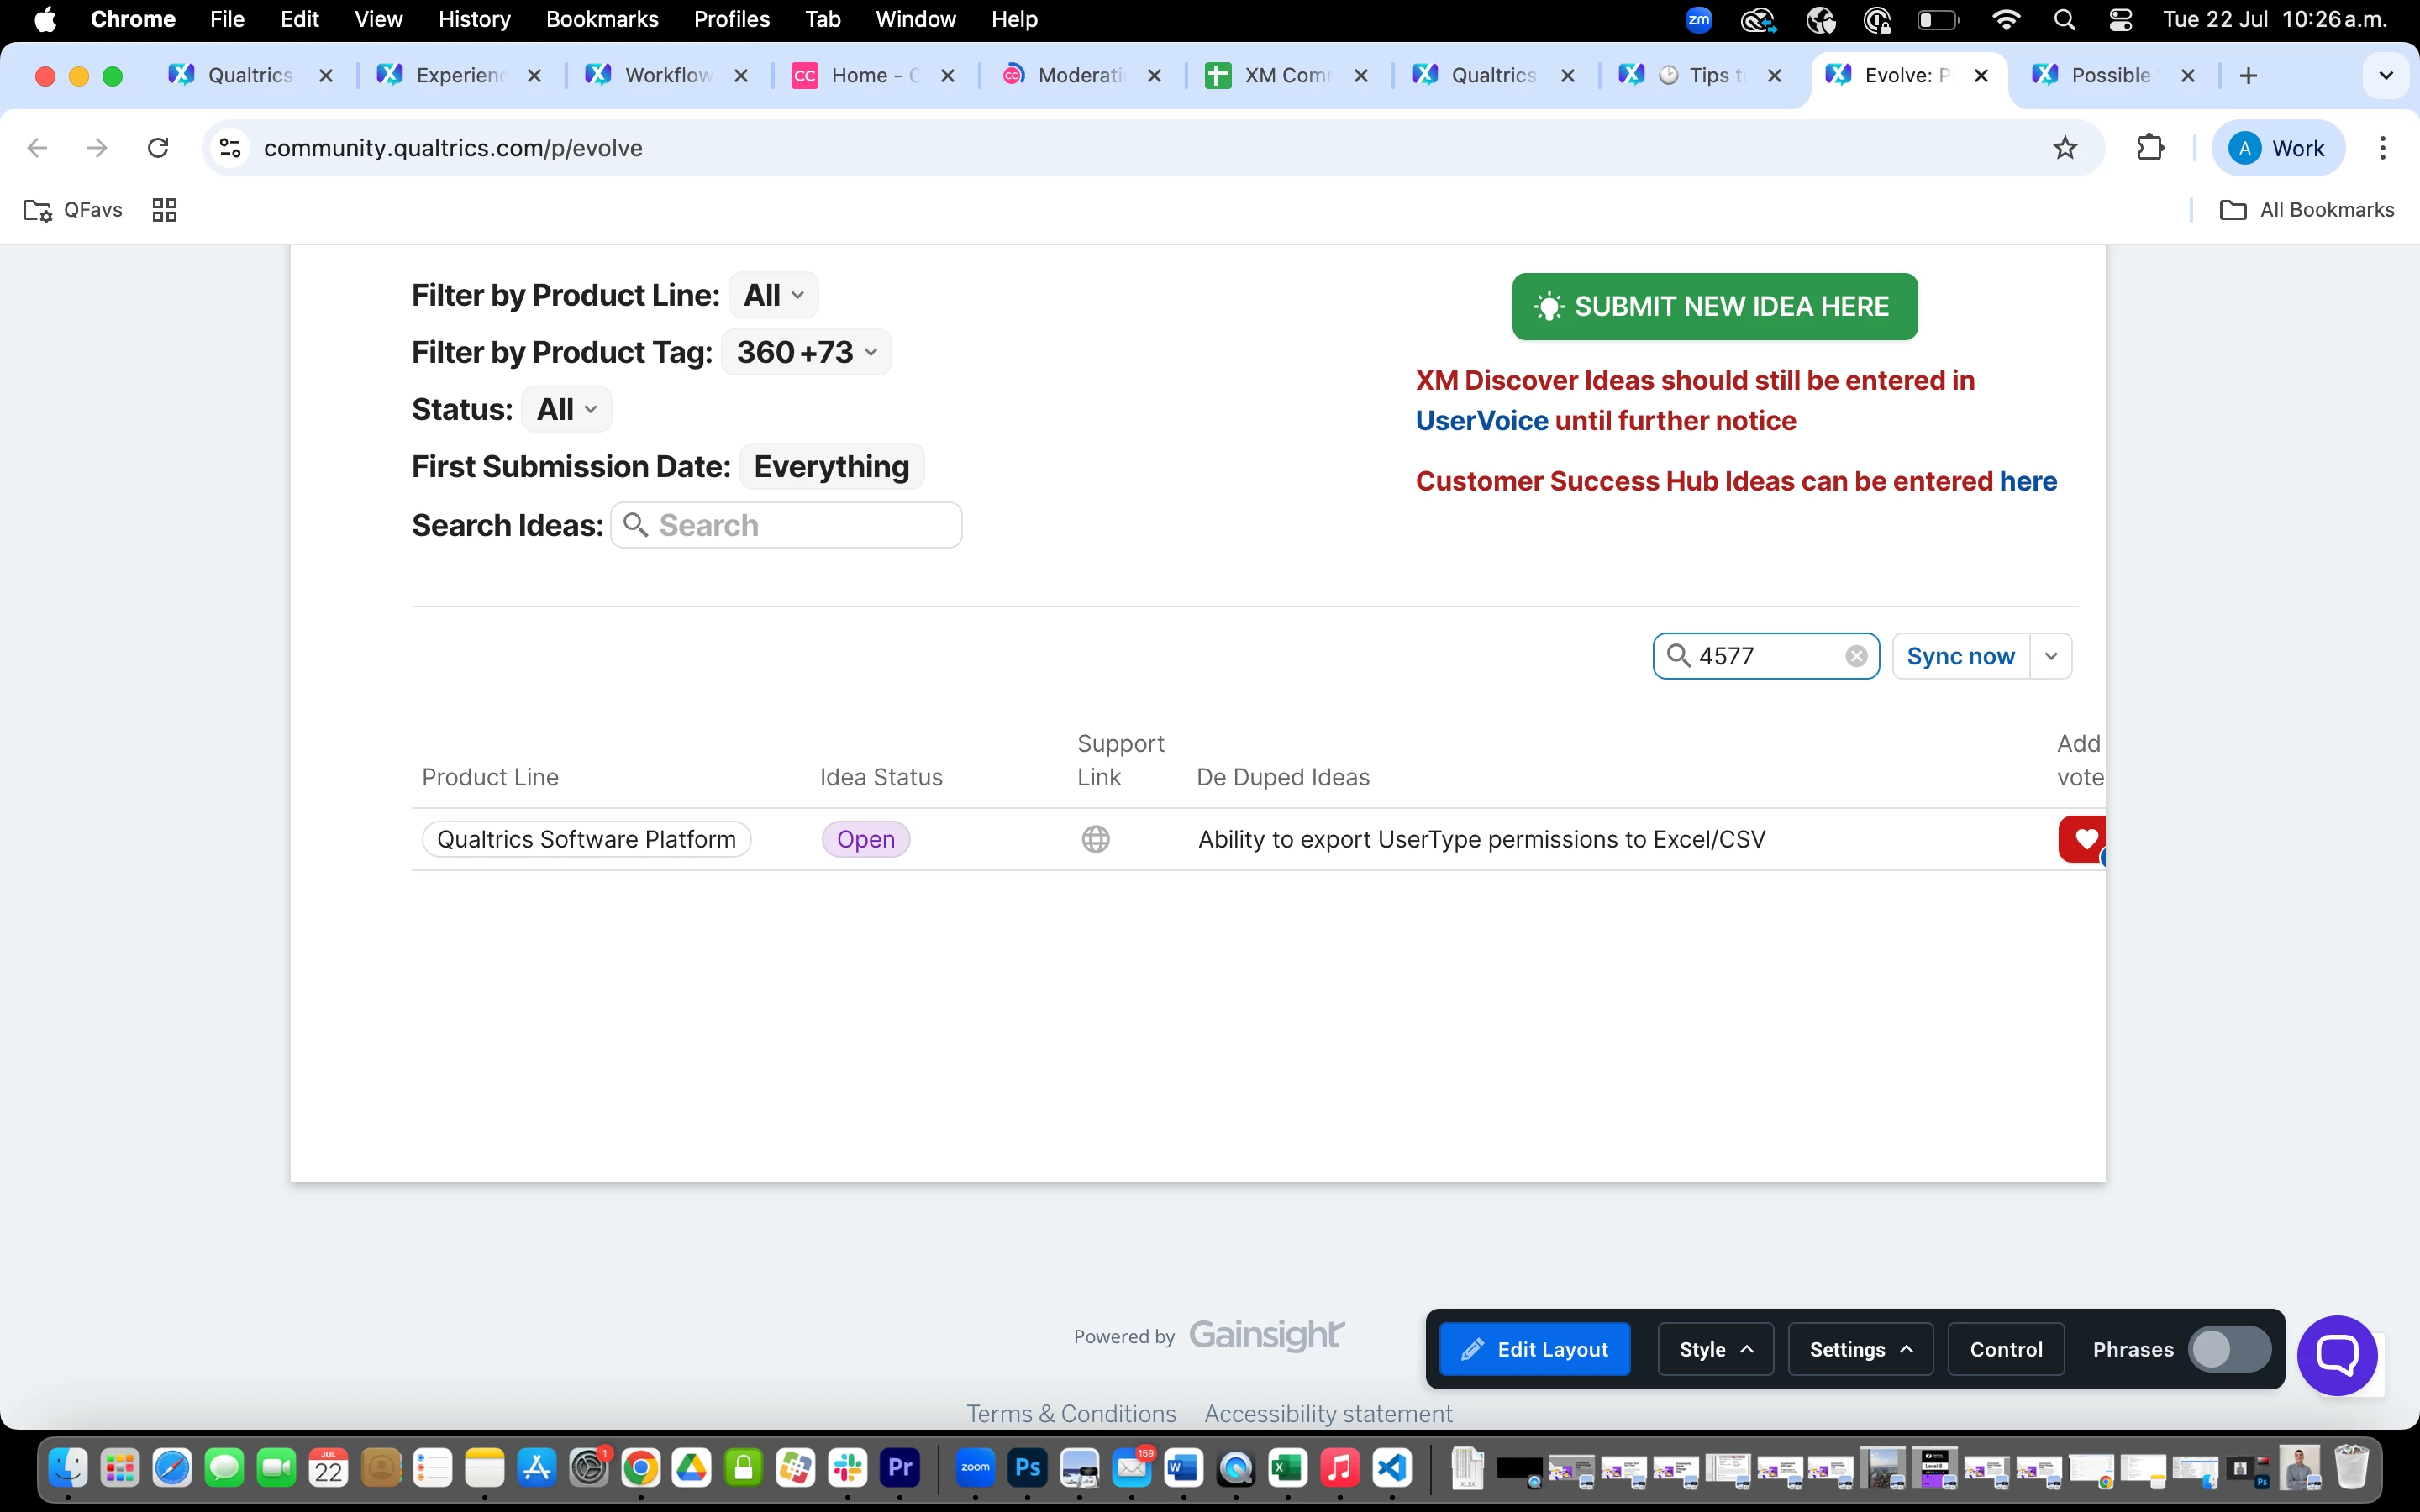Open the Terms & Conditions link

(x=1071, y=1413)
